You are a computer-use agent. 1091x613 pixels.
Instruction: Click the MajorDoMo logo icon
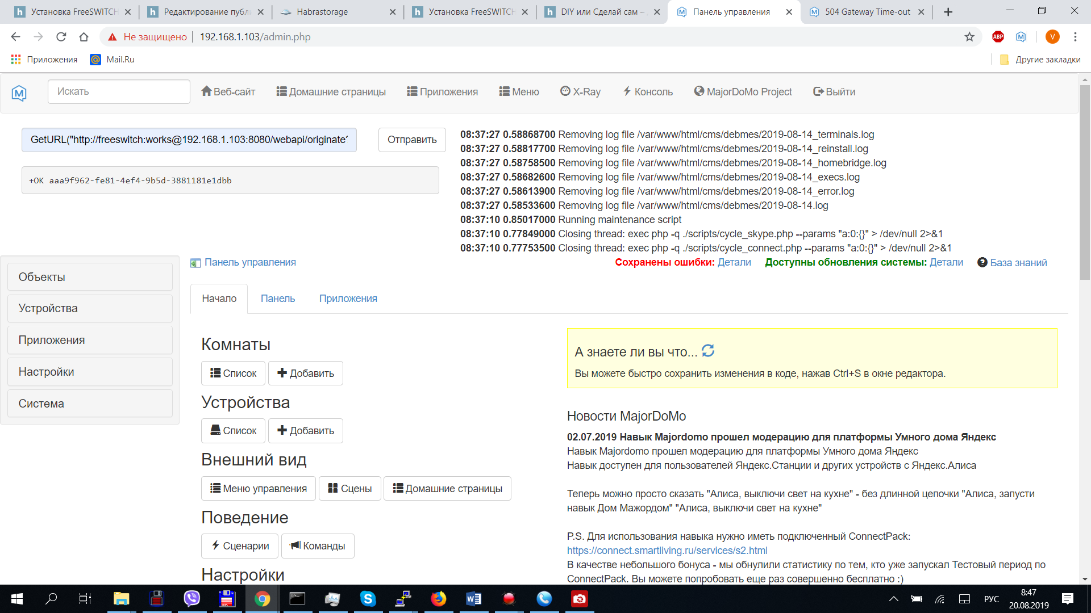point(19,93)
